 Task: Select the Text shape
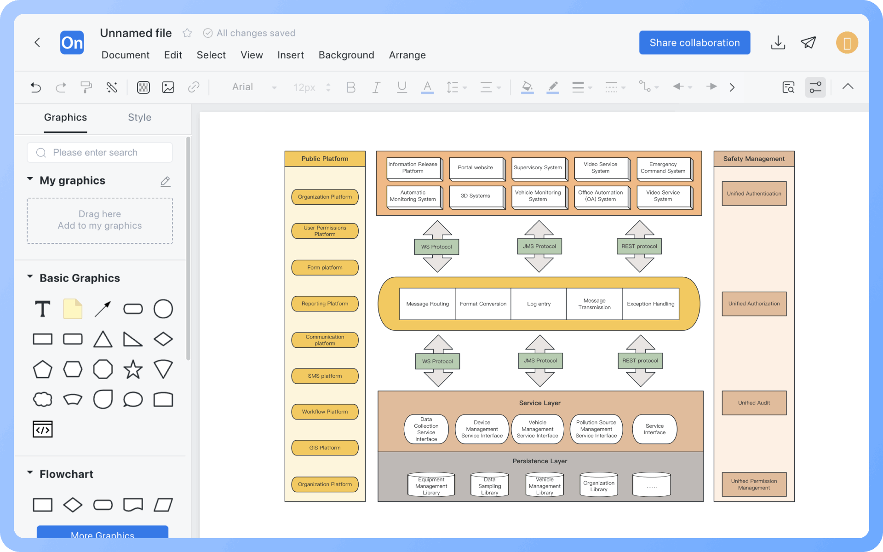pos(43,309)
